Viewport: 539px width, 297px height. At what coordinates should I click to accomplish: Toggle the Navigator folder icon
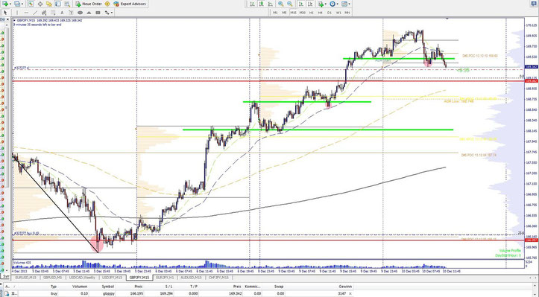48,4
